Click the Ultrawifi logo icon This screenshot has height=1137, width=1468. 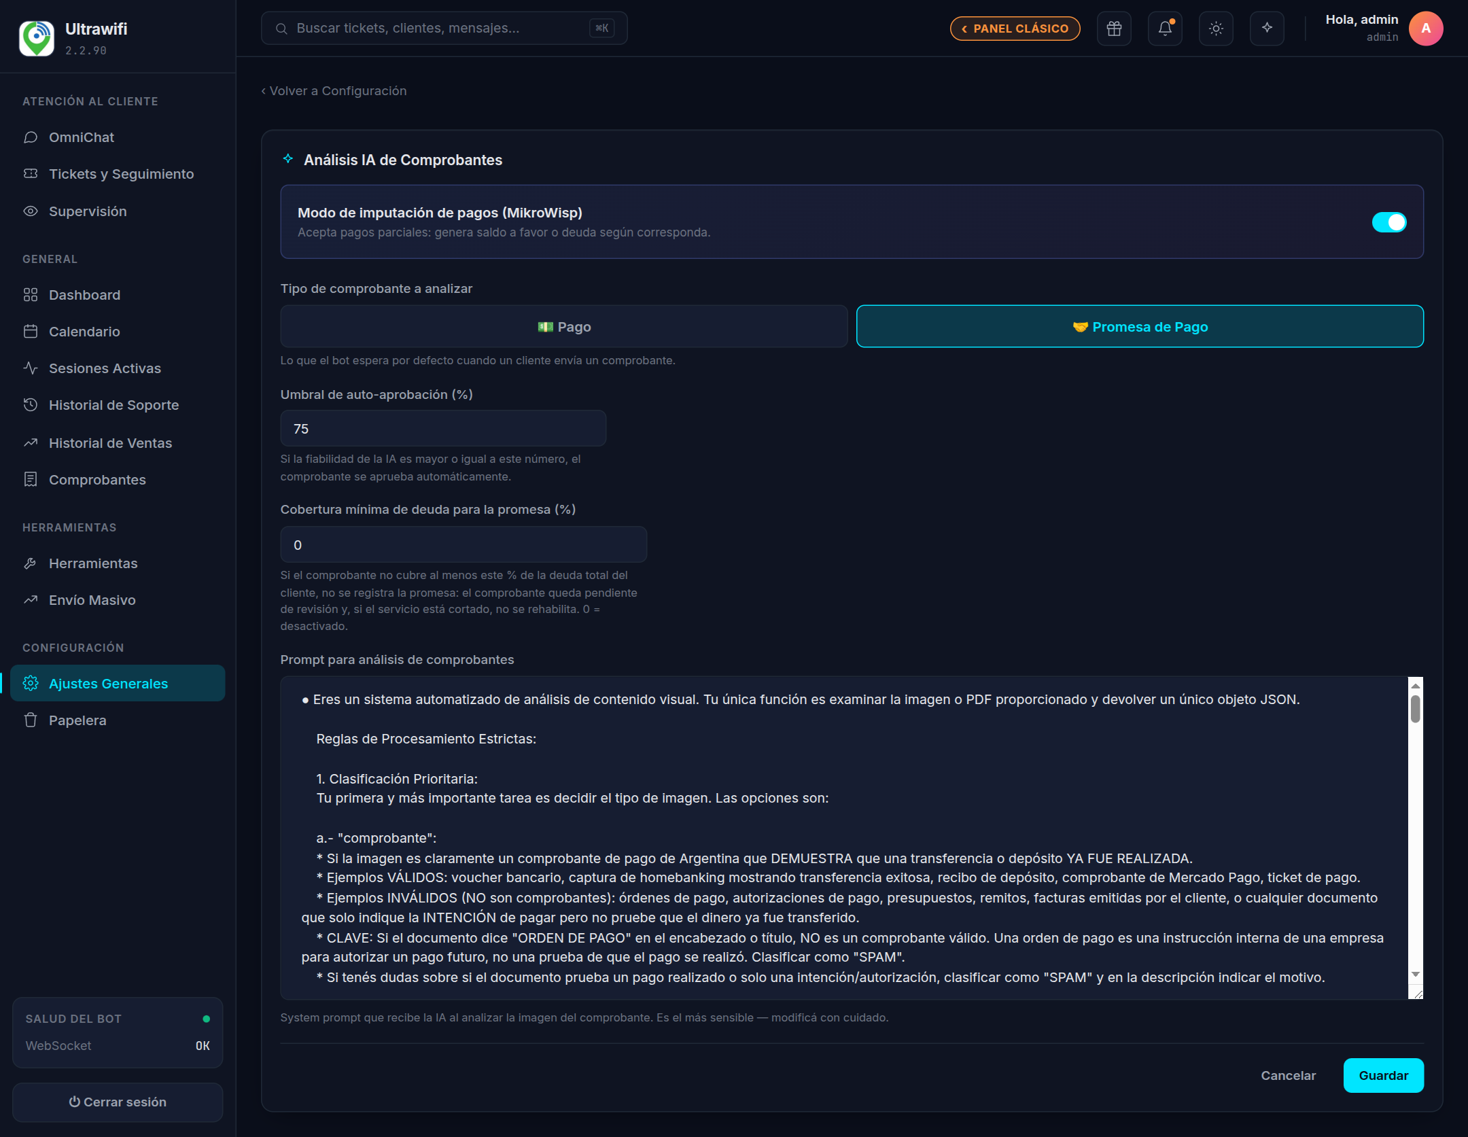pyautogui.click(x=37, y=37)
